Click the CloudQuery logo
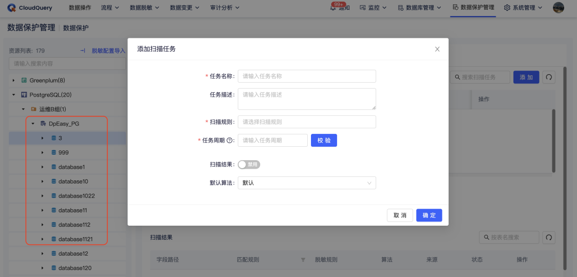Image resolution: width=577 pixels, height=277 pixels. coord(29,7)
